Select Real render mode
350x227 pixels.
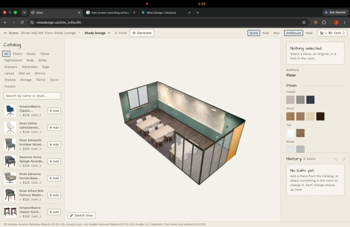266,33
